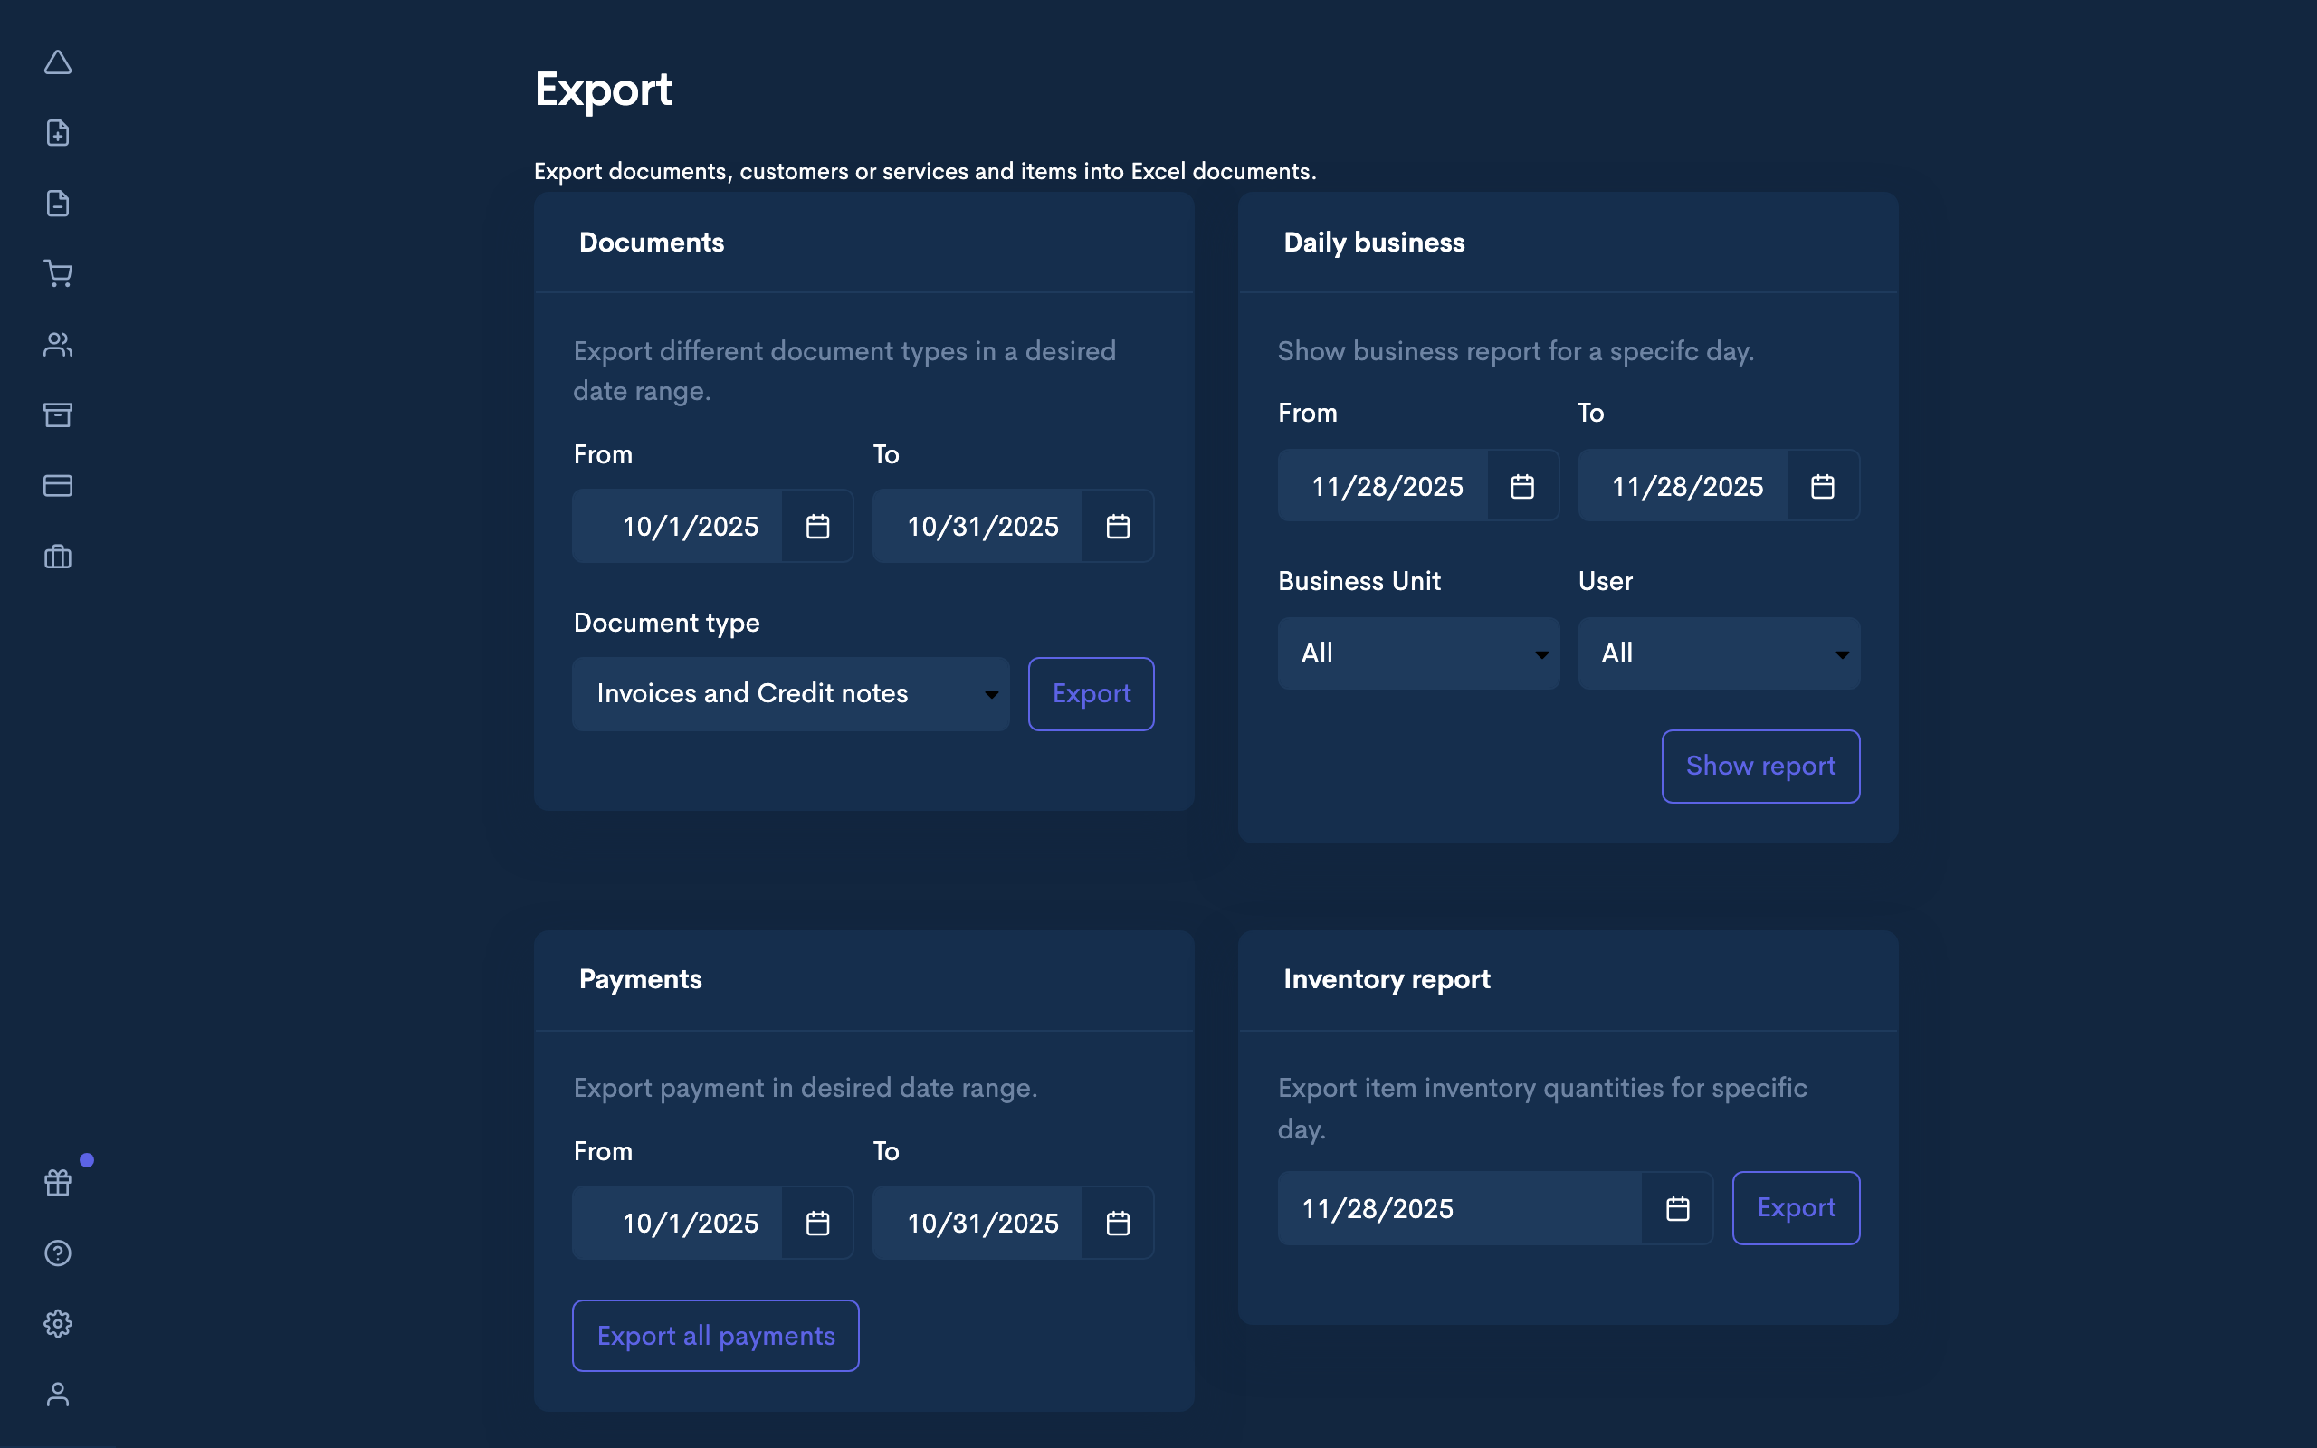The image size is (2317, 1448).
Task: Open calendar picker for Inventory report date
Action: tap(1677, 1207)
